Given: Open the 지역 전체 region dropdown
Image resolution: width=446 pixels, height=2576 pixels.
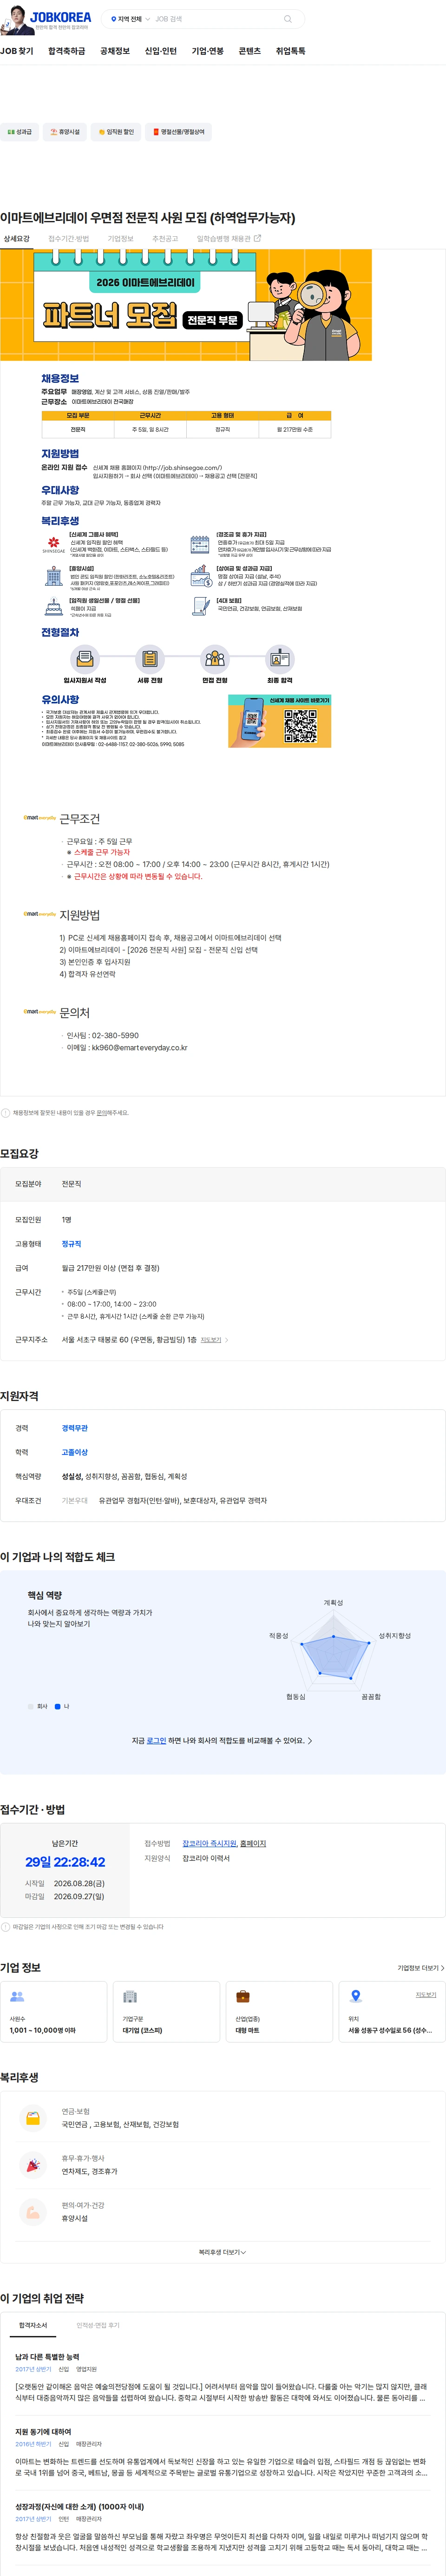Looking at the screenshot, I should [131, 19].
